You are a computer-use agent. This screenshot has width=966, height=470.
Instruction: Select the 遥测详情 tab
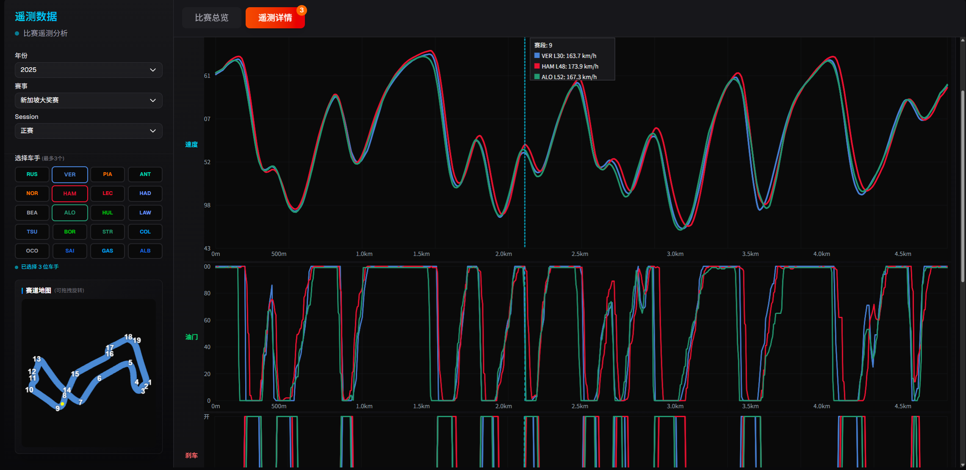275,18
